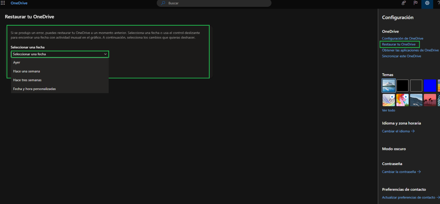
Task: Apply the dark gray theme
Action: click(x=416, y=85)
